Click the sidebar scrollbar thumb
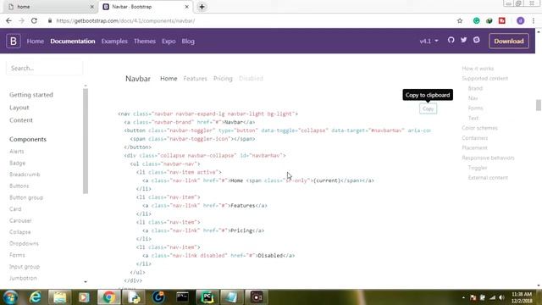The width and height of the screenshot is (542, 305). [x=86, y=141]
